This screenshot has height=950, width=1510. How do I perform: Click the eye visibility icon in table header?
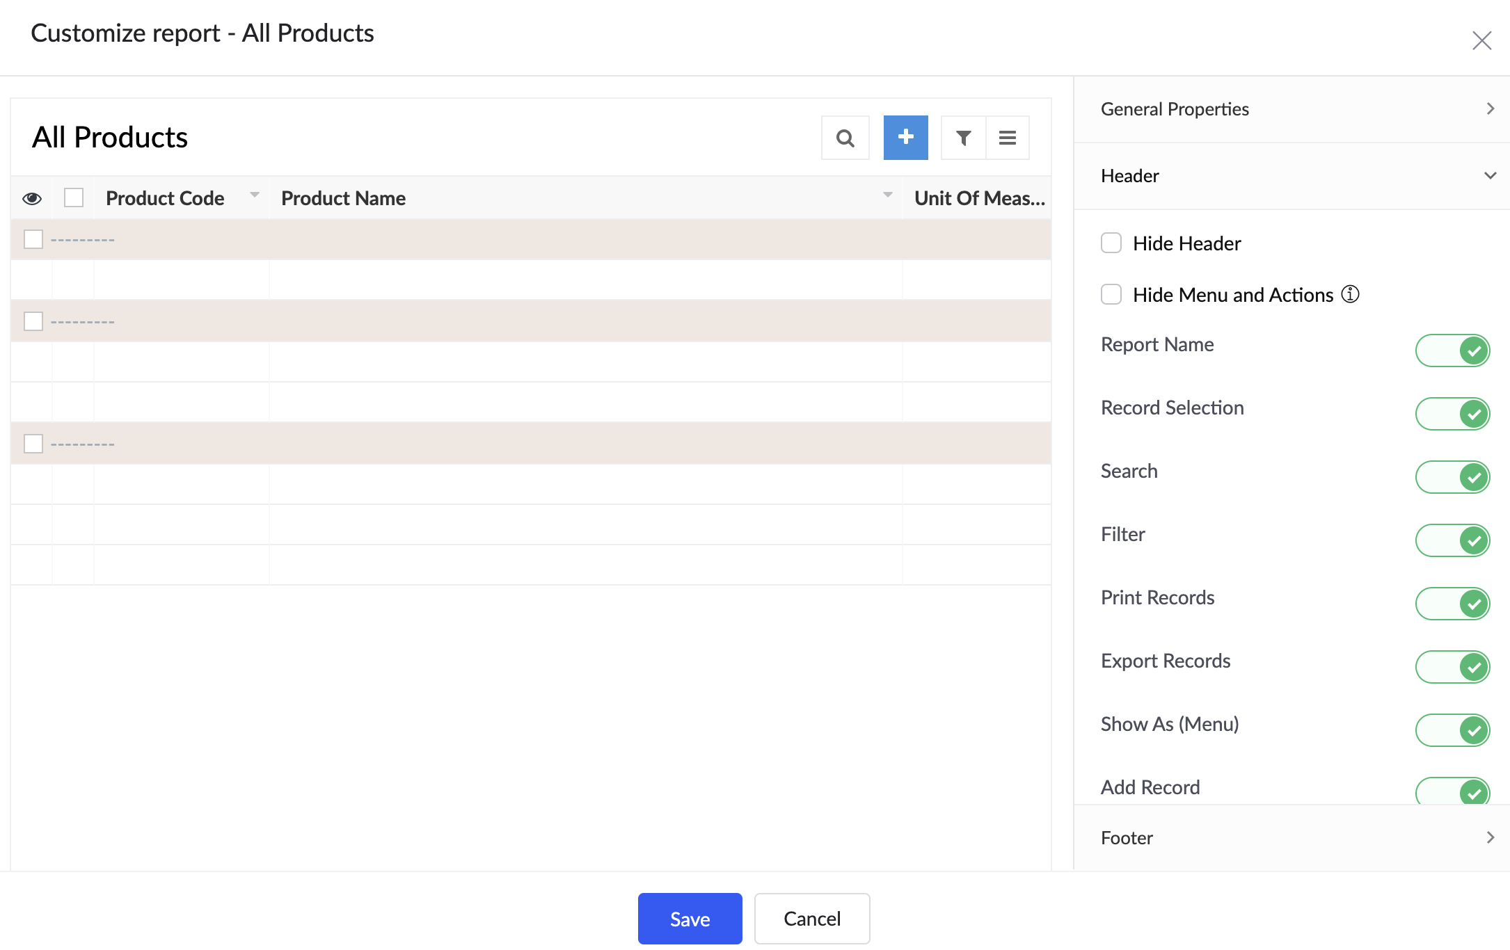[32, 199]
